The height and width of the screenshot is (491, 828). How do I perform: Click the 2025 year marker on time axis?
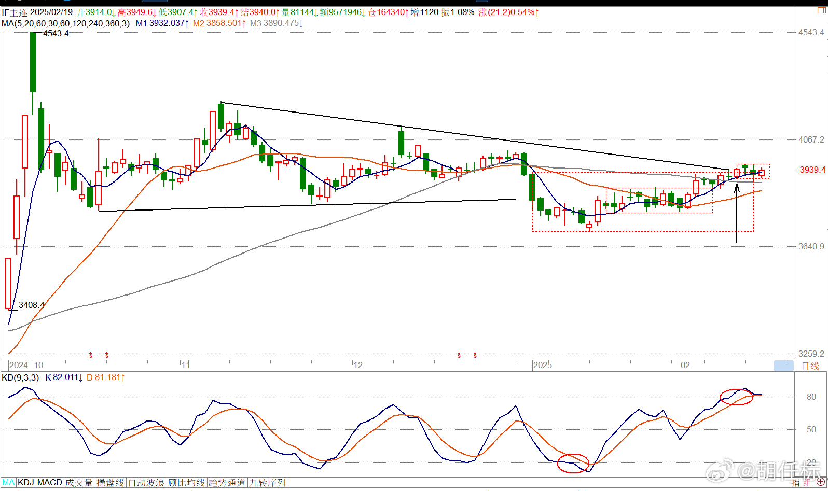pyautogui.click(x=543, y=365)
